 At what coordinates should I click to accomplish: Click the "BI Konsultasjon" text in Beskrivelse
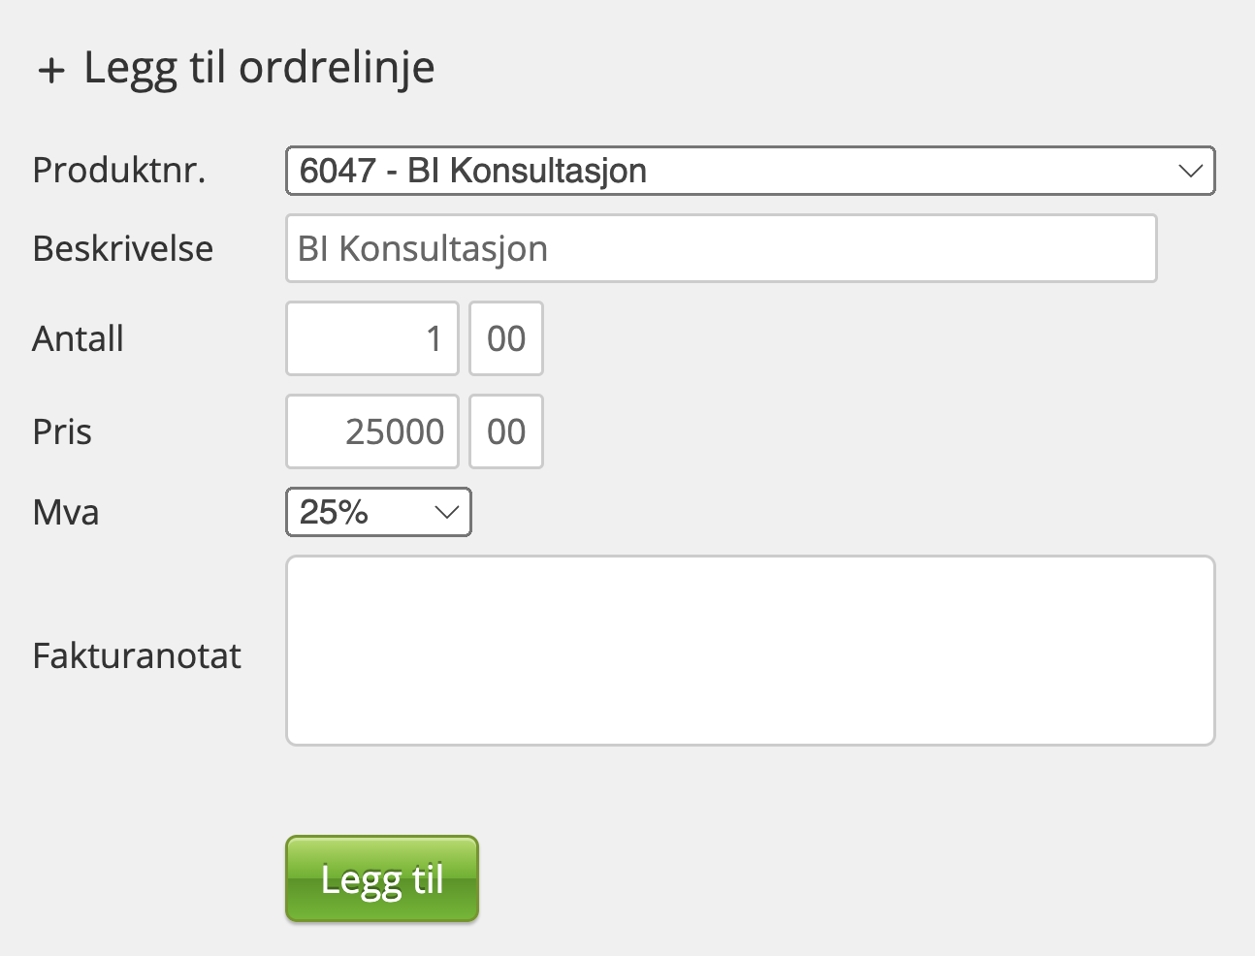click(x=423, y=249)
